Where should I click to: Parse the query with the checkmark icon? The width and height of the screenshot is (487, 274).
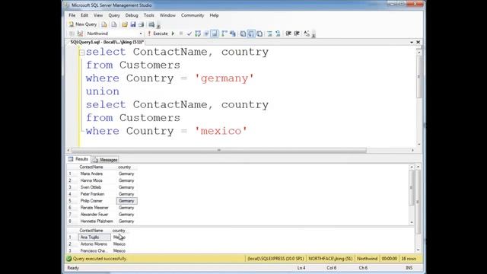coord(189,33)
